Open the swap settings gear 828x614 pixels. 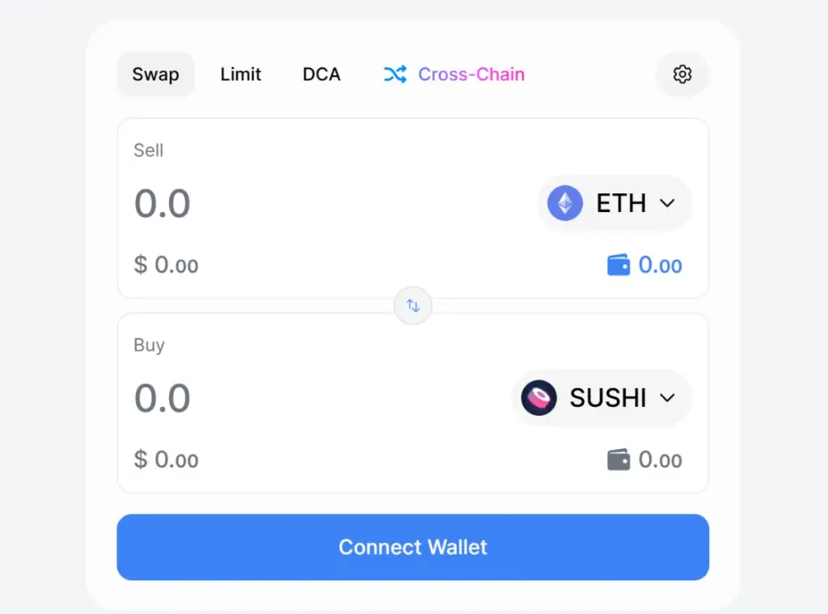682,74
